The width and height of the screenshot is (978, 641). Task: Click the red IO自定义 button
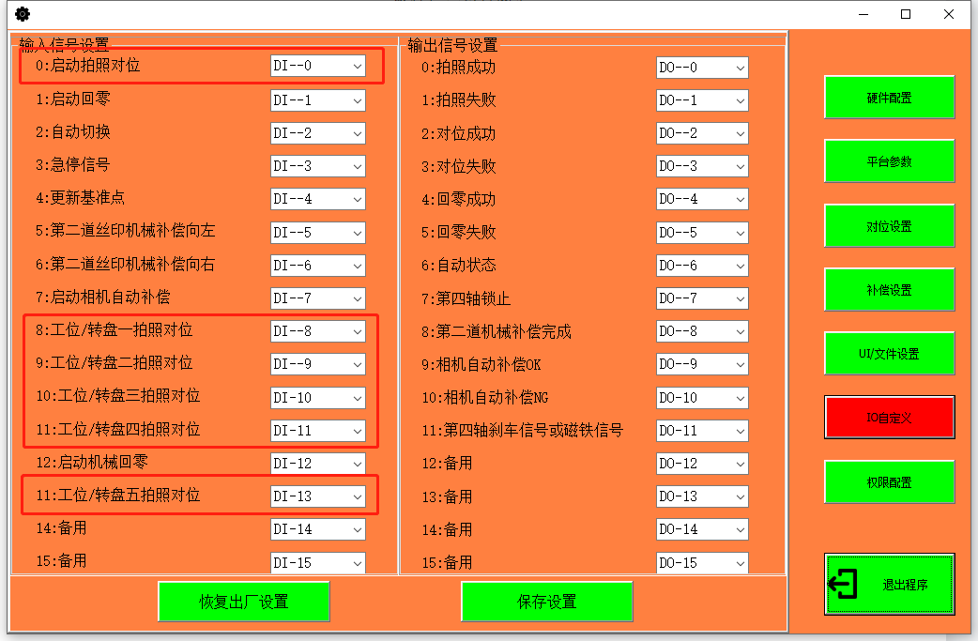click(x=889, y=418)
